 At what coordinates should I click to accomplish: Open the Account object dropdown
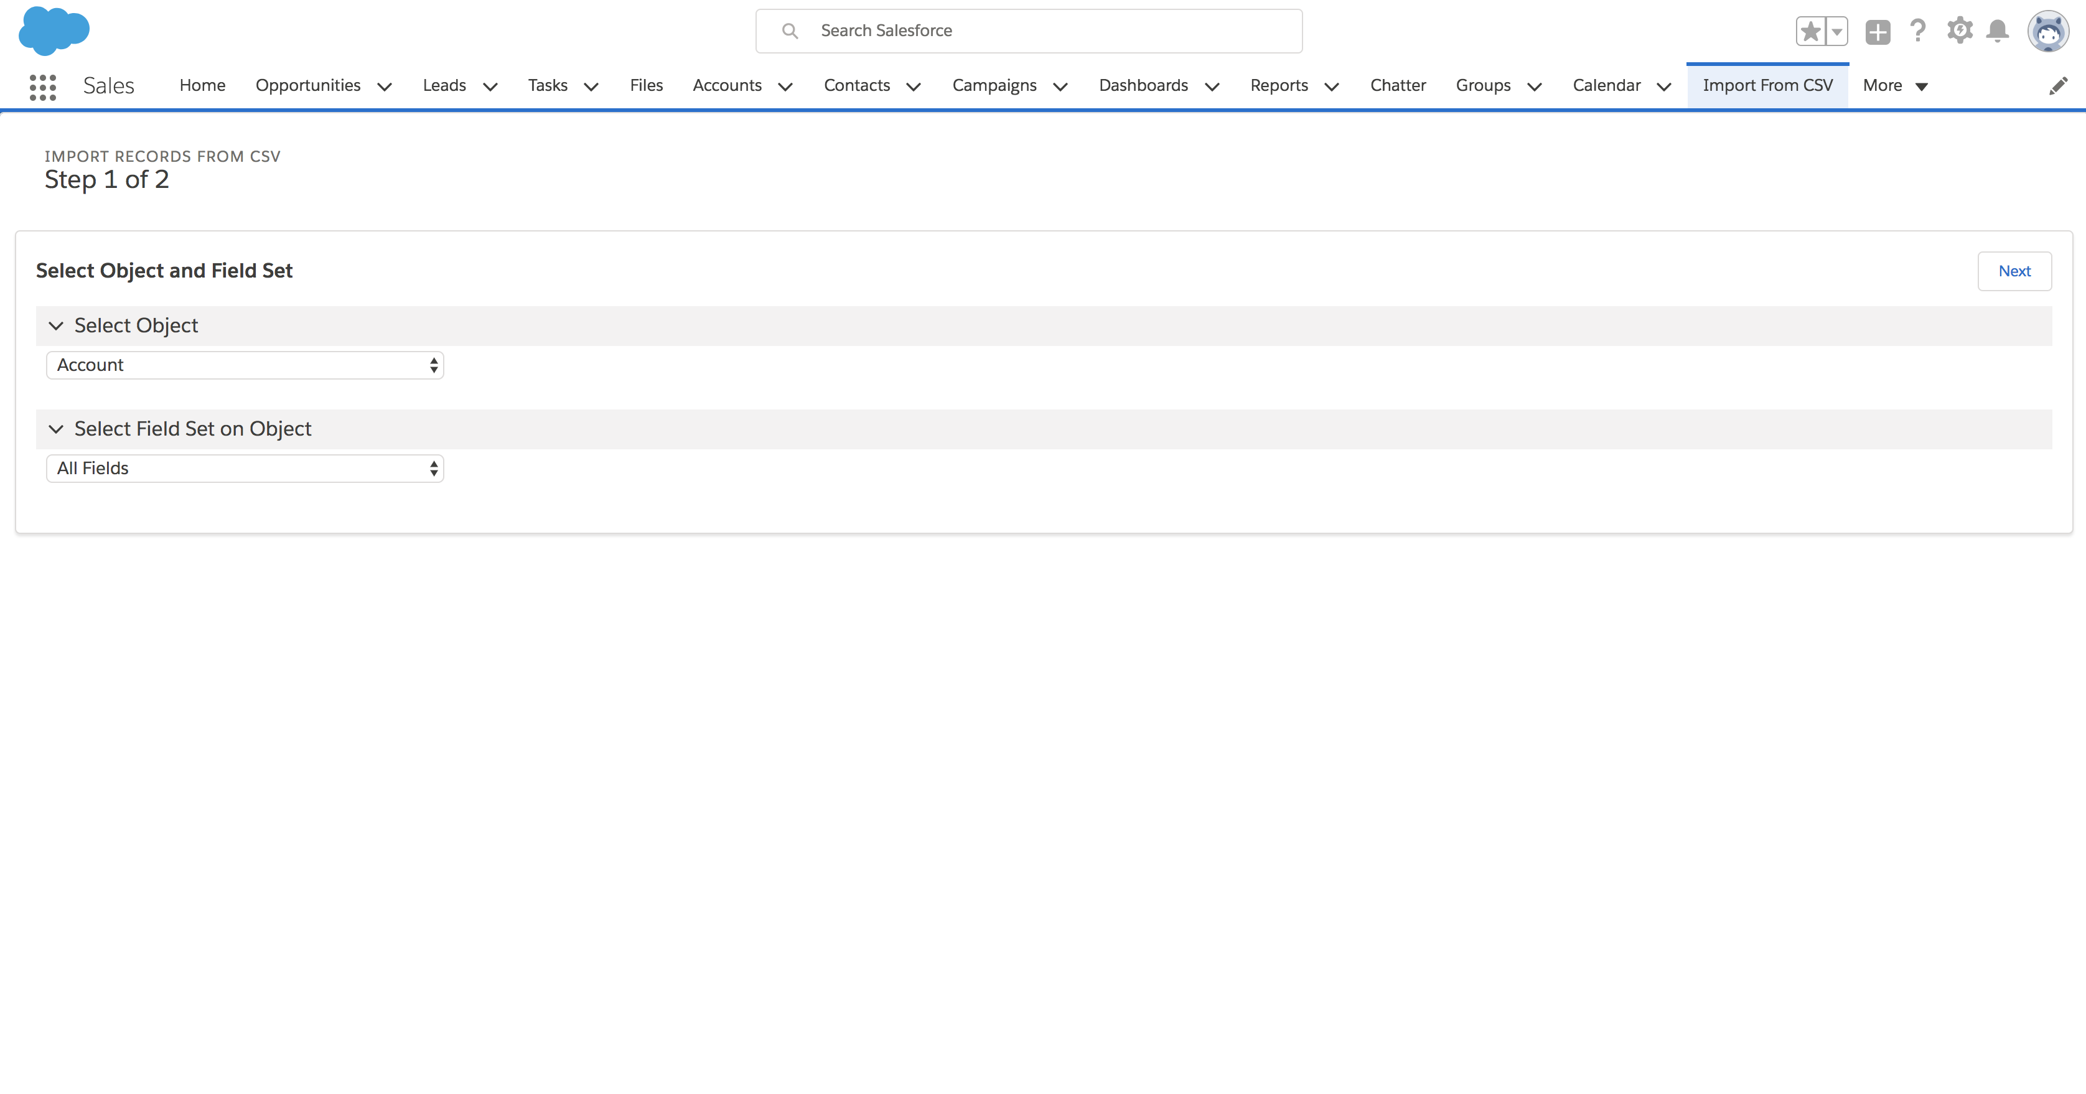245,365
